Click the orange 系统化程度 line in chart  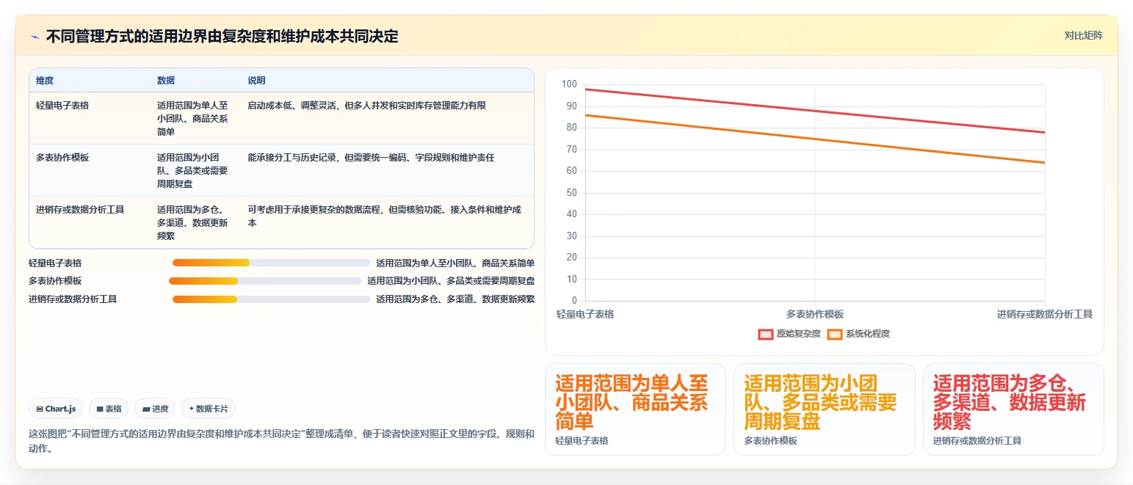[815, 139]
